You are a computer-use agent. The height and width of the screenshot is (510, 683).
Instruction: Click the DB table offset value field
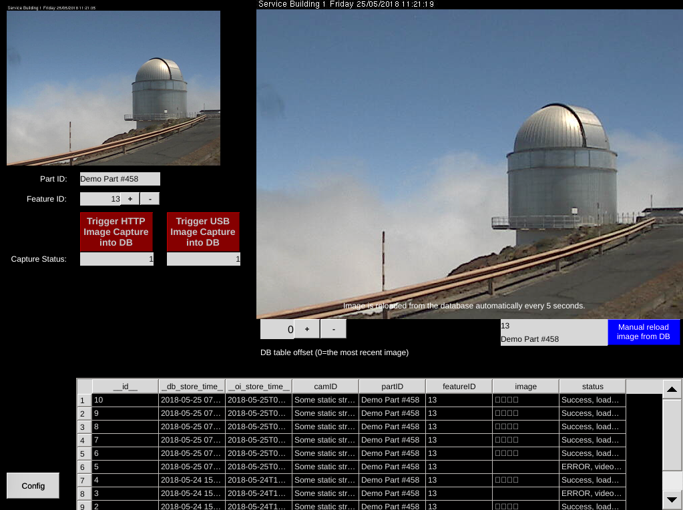[x=277, y=329]
